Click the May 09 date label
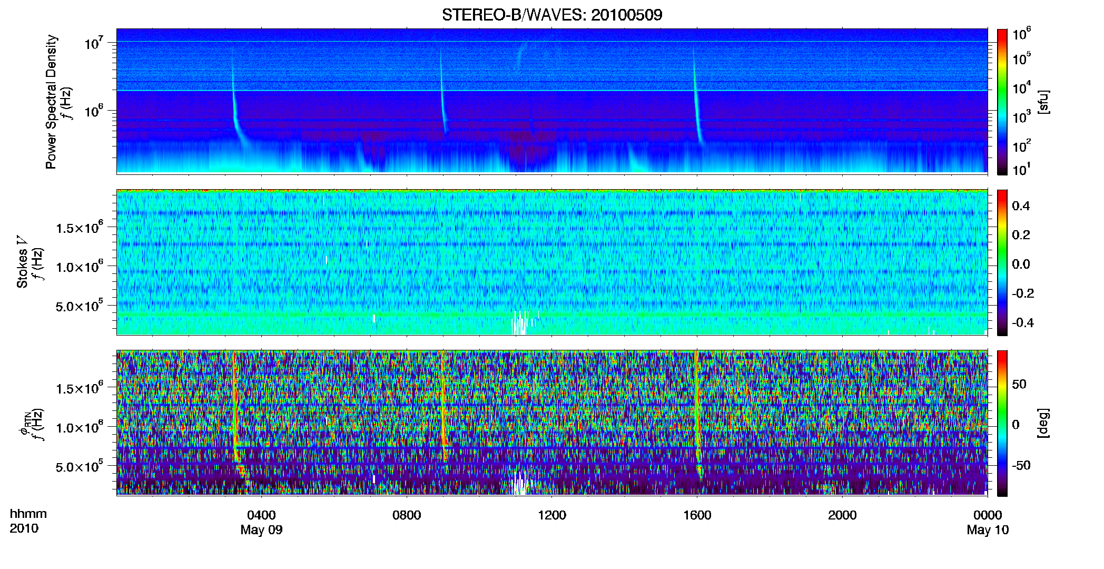Screen dimensions: 1104x569 pos(261,529)
